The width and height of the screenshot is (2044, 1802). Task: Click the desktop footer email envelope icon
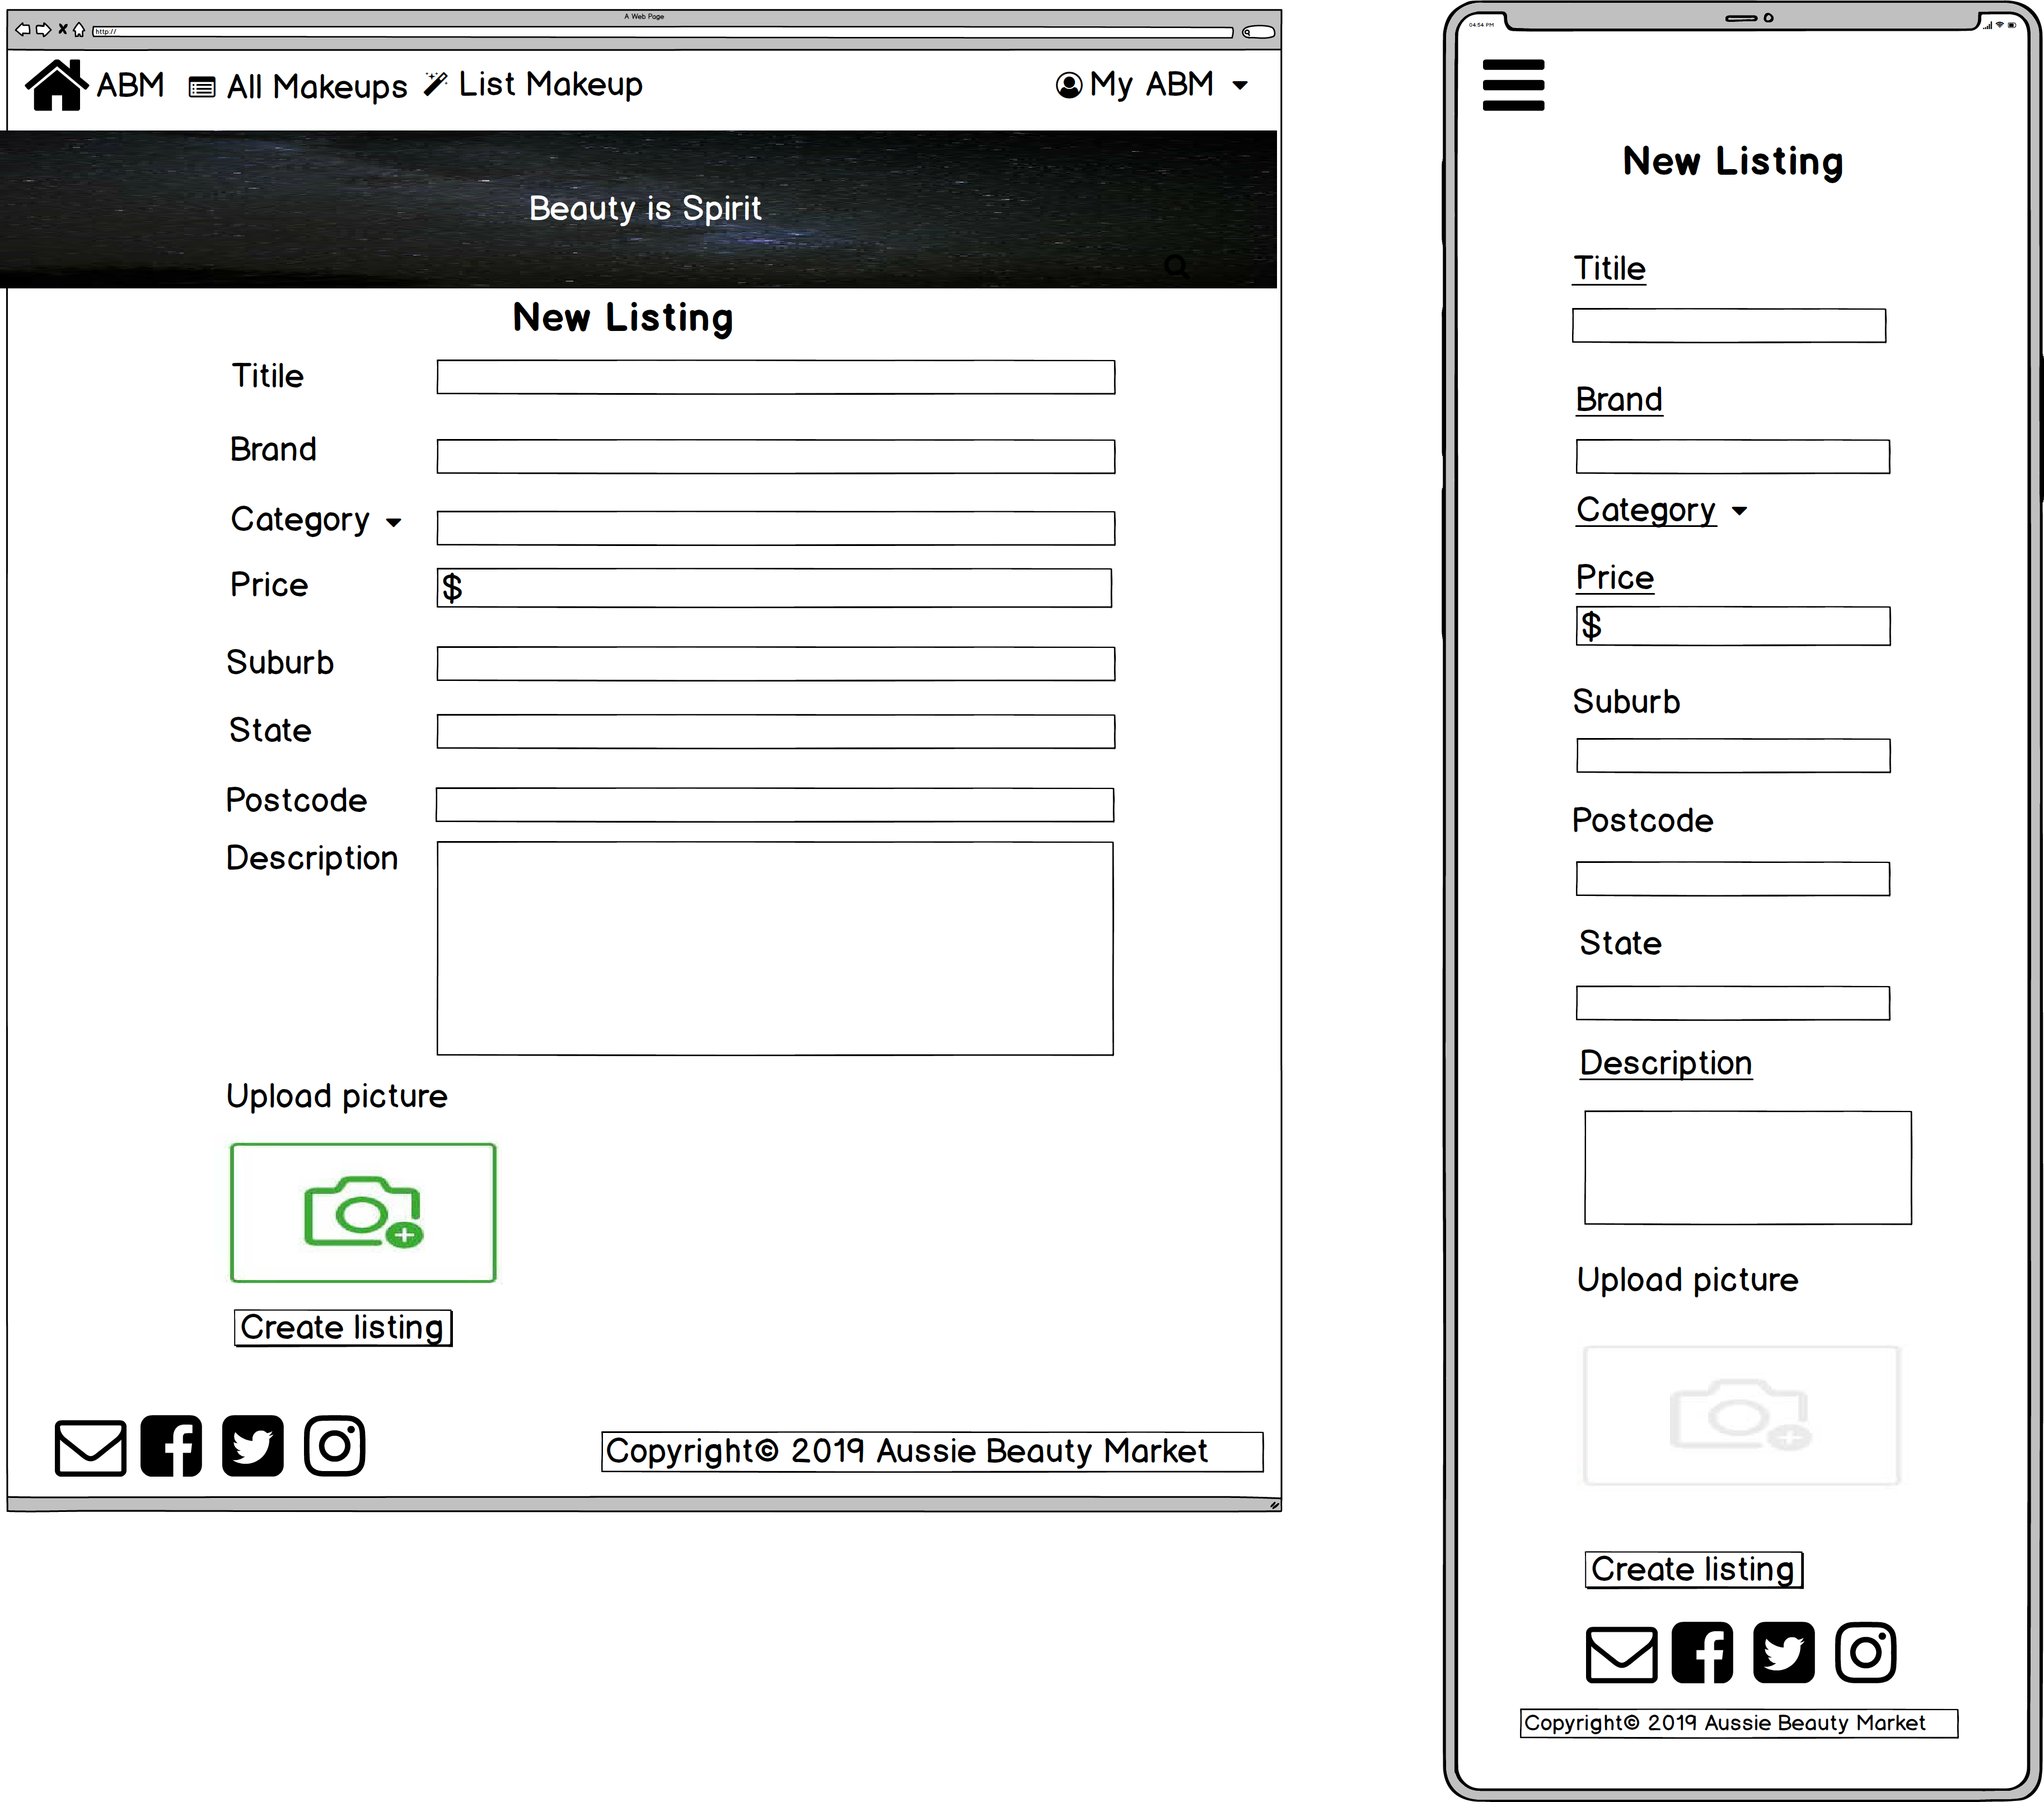[90, 1447]
